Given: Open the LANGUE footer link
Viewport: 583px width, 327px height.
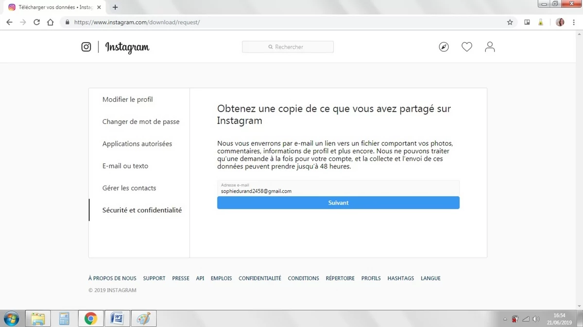Looking at the screenshot, I should [x=430, y=279].
